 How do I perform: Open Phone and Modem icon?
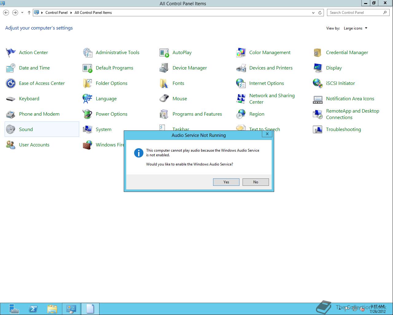tap(11, 114)
